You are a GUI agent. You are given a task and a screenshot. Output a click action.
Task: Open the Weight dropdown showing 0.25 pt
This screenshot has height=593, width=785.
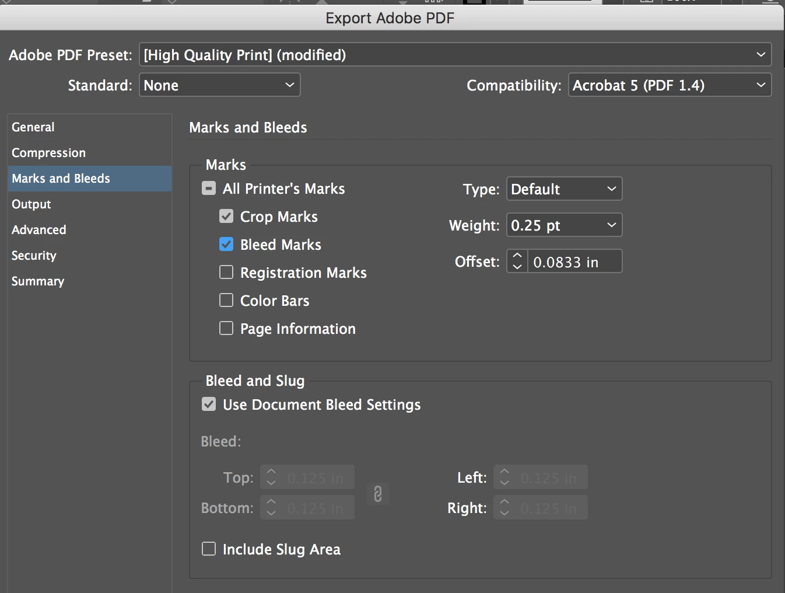click(x=564, y=225)
